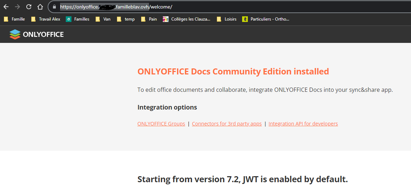The height and width of the screenshot is (190, 411).
Task: Click the padlock site security icon
Action: (x=54, y=7)
